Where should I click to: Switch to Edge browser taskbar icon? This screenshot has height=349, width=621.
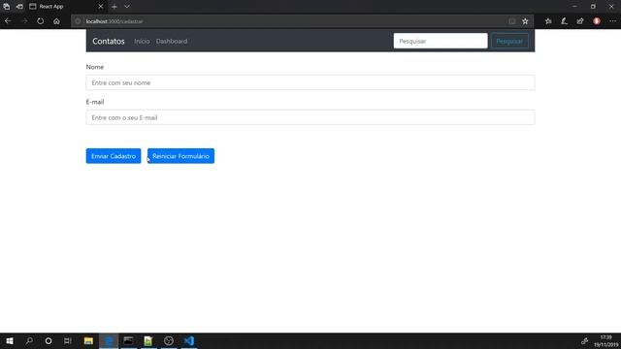(109, 340)
